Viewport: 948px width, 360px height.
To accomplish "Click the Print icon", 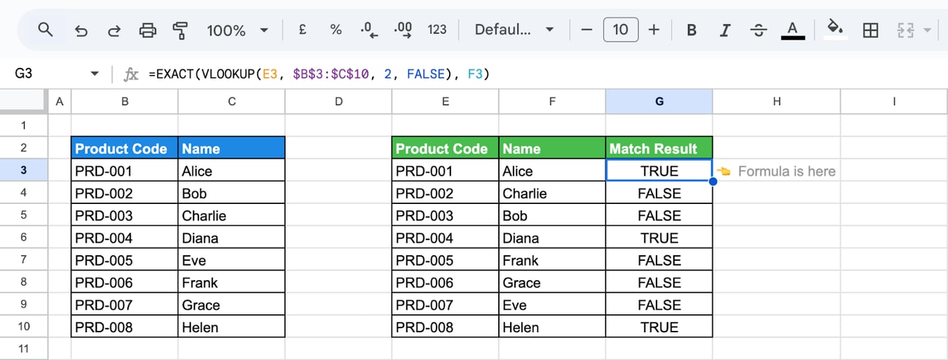I will click(148, 31).
